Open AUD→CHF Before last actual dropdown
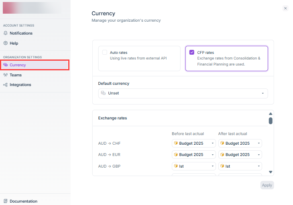Image resolution: width=293 pixels, height=205 pixels. tap(193, 143)
